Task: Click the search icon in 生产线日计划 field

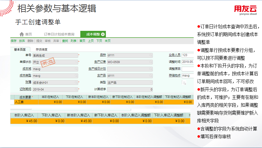Action: [x=151, y=69]
